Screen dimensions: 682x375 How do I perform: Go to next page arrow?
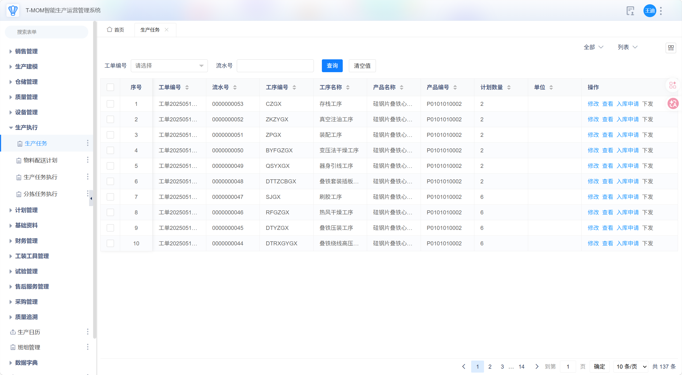pyautogui.click(x=537, y=366)
